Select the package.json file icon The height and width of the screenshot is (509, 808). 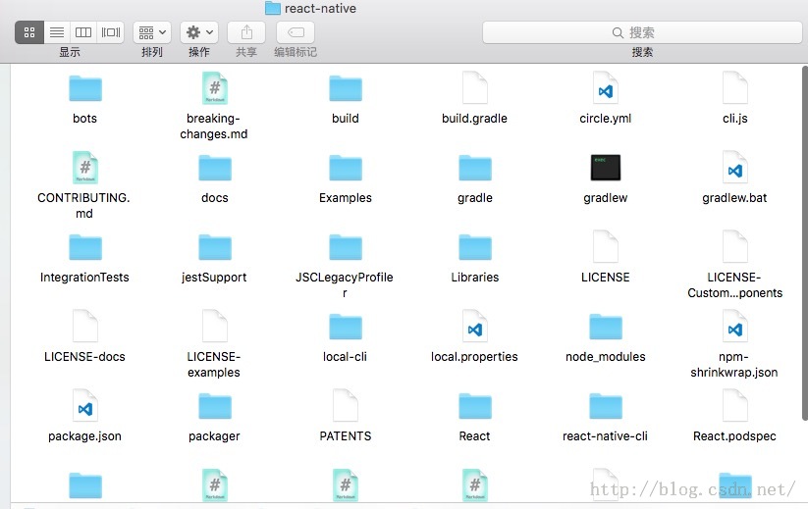point(85,406)
